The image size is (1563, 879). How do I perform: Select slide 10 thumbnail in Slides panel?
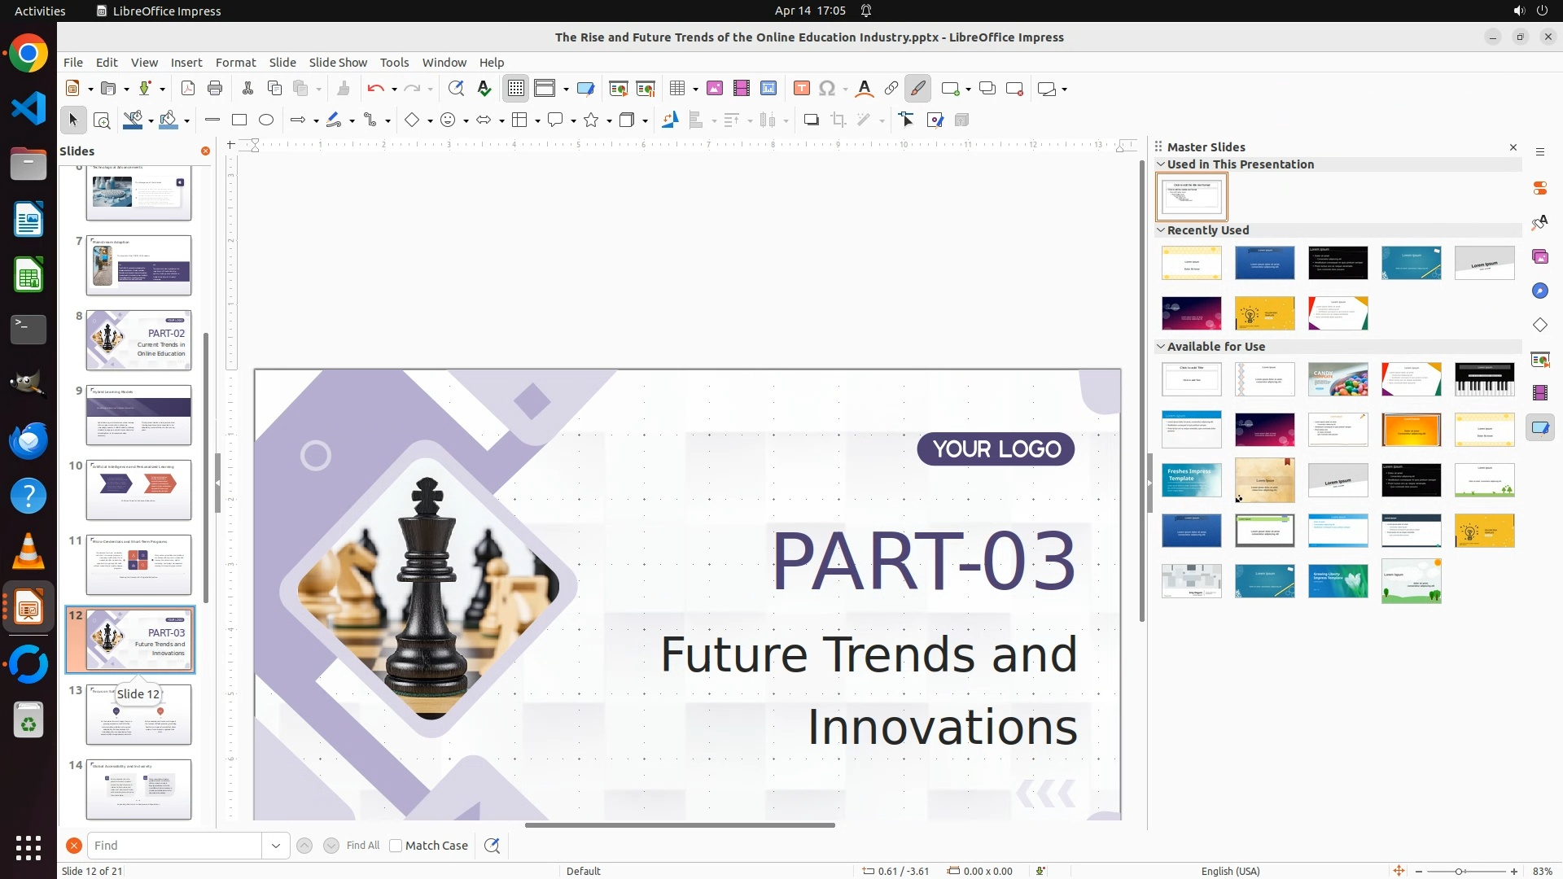138,490
